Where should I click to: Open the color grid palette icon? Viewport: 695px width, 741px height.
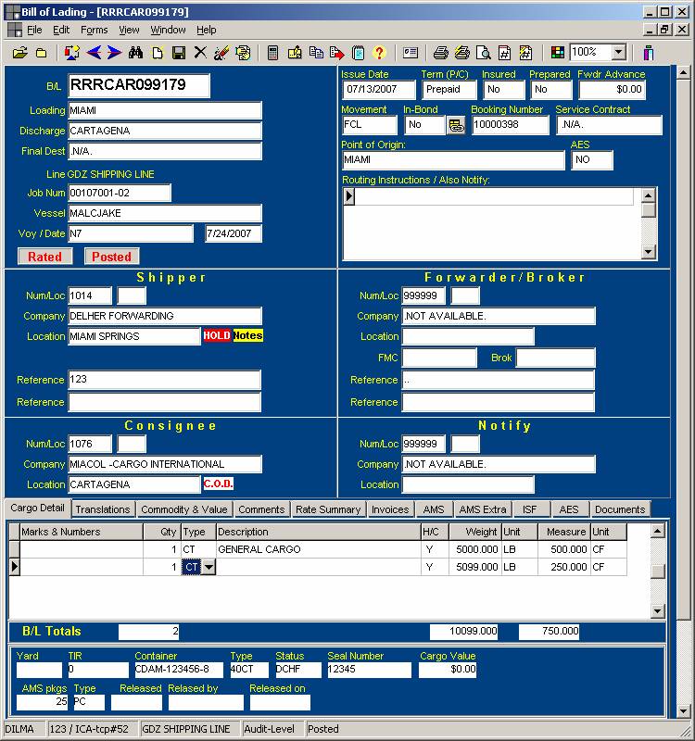pos(558,53)
